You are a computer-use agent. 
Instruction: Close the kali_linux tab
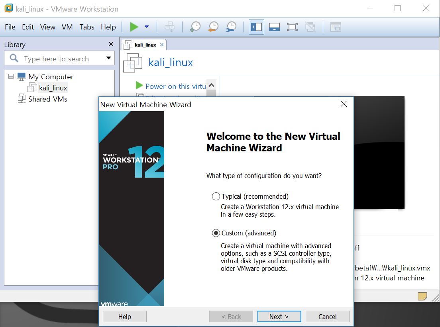tap(162, 45)
